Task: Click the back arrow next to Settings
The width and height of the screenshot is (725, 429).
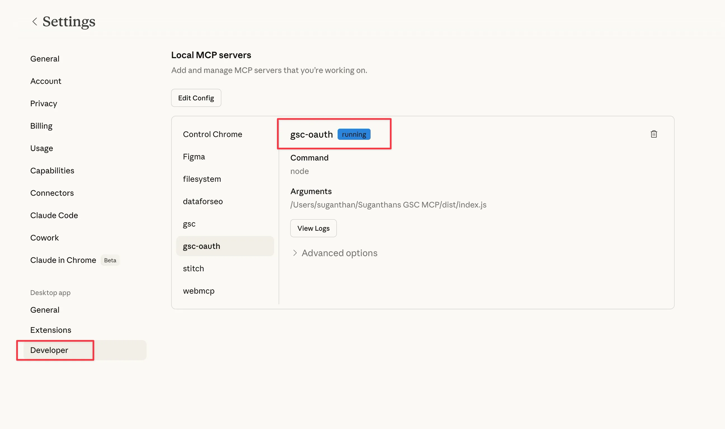Action: [x=35, y=22]
